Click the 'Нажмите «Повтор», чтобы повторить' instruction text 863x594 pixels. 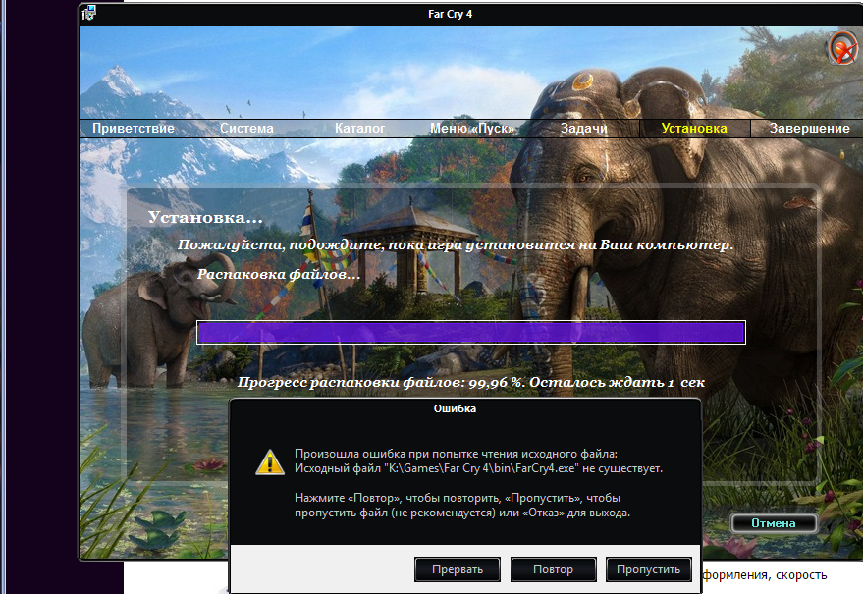click(x=462, y=506)
